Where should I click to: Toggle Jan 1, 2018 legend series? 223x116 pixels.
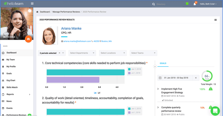point(134,69)
